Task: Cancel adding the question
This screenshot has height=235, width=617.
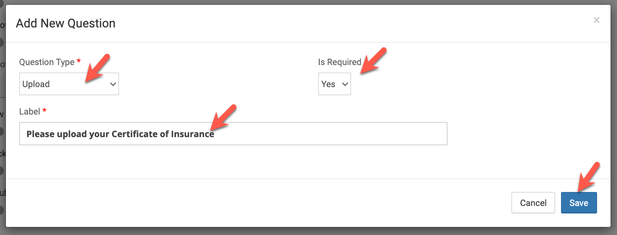Action: [533, 203]
